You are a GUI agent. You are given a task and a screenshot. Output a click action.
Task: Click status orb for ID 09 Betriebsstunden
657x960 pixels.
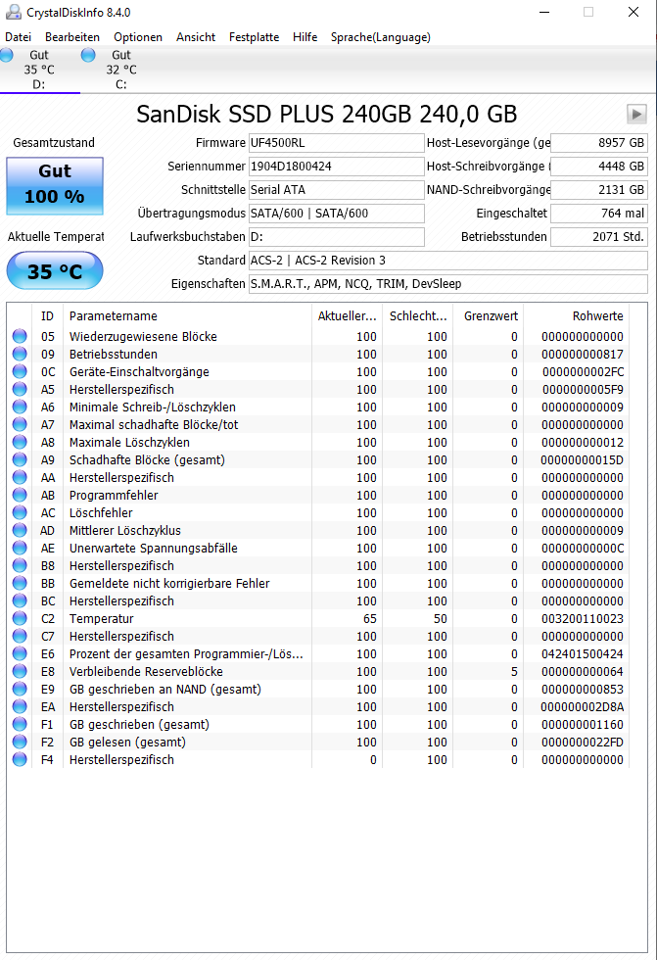point(20,354)
